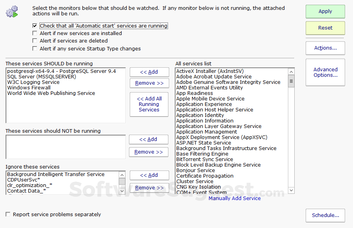Enable Alert if new services are installed
Screen dimensions: 353x228
click(x=35, y=33)
